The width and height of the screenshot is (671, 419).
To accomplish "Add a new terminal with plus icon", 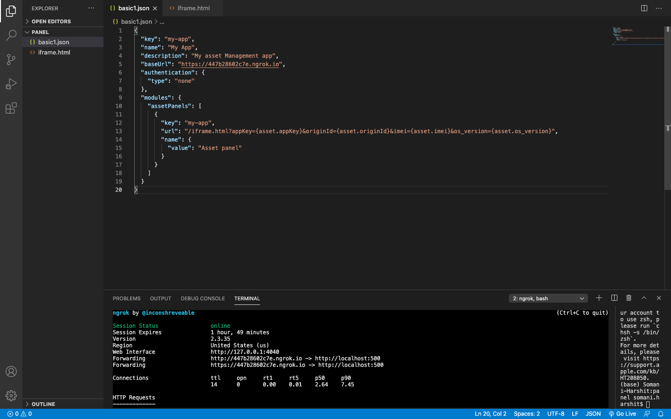I will coord(599,298).
